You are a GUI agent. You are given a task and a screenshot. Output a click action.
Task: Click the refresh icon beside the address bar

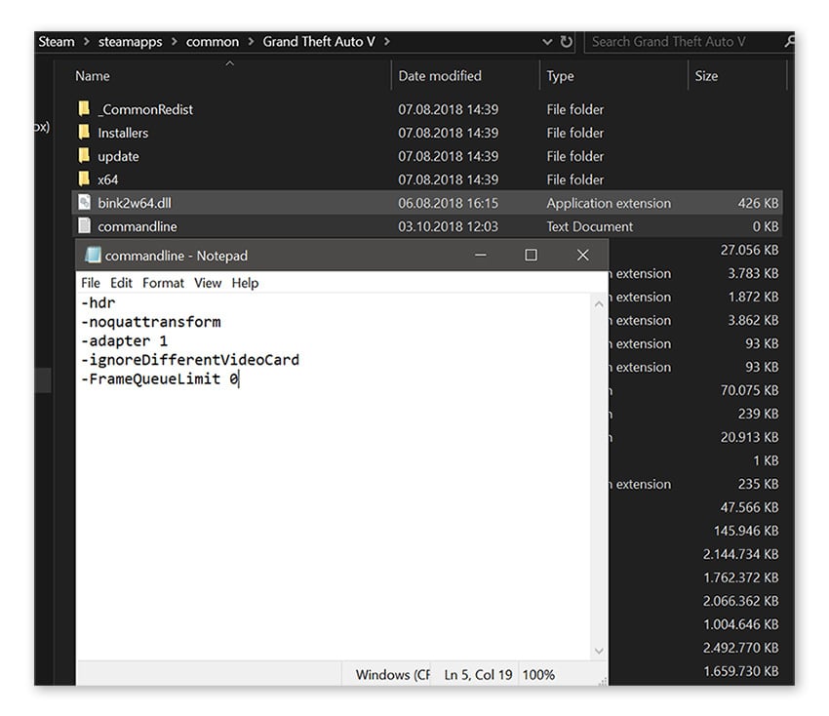pos(564,41)
